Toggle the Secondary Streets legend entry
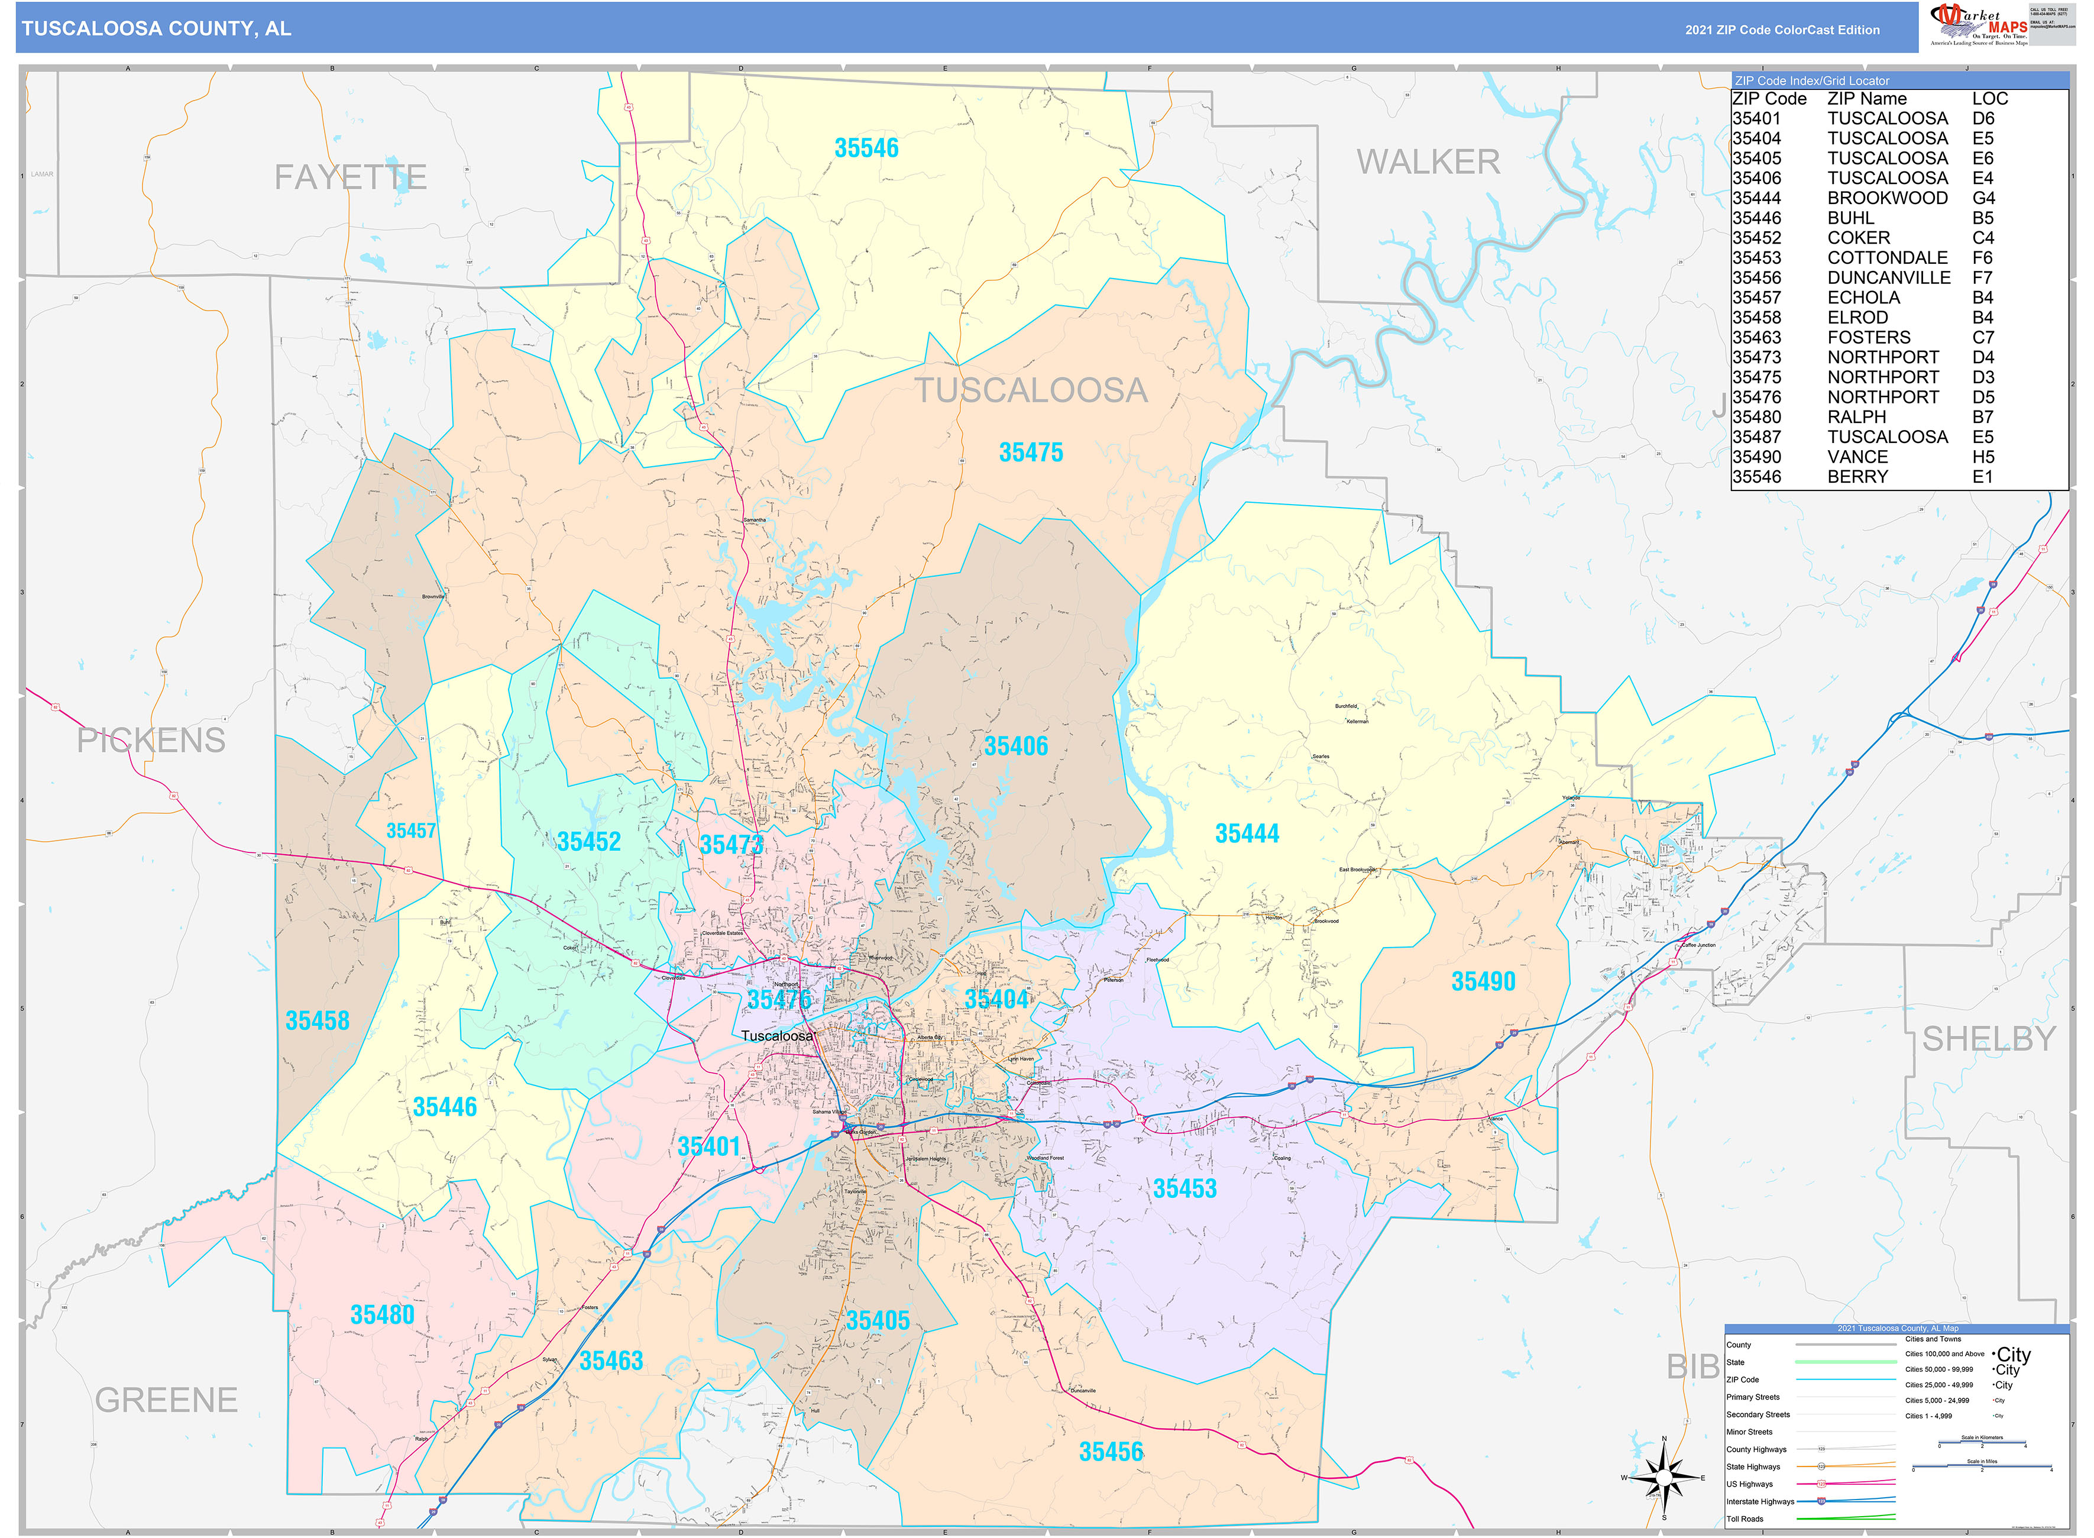The image size is (2094, 1538). (1758, 1415)
